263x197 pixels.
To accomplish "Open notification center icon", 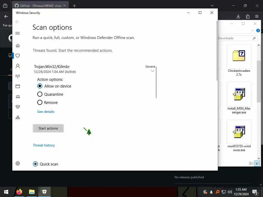I will coord(255,192).
